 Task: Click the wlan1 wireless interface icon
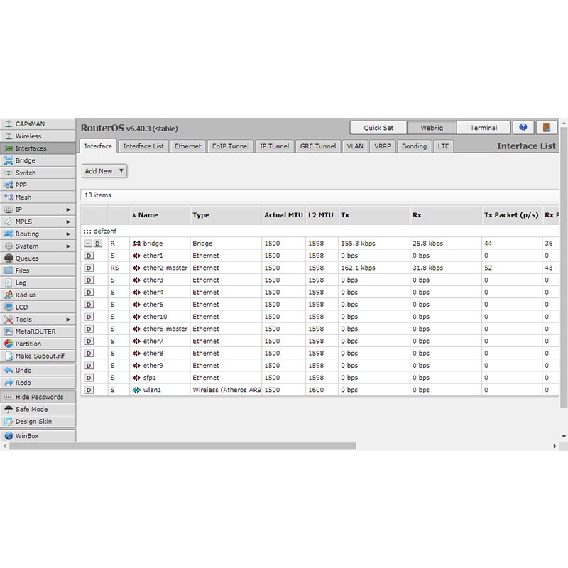(x=136, y=390)
